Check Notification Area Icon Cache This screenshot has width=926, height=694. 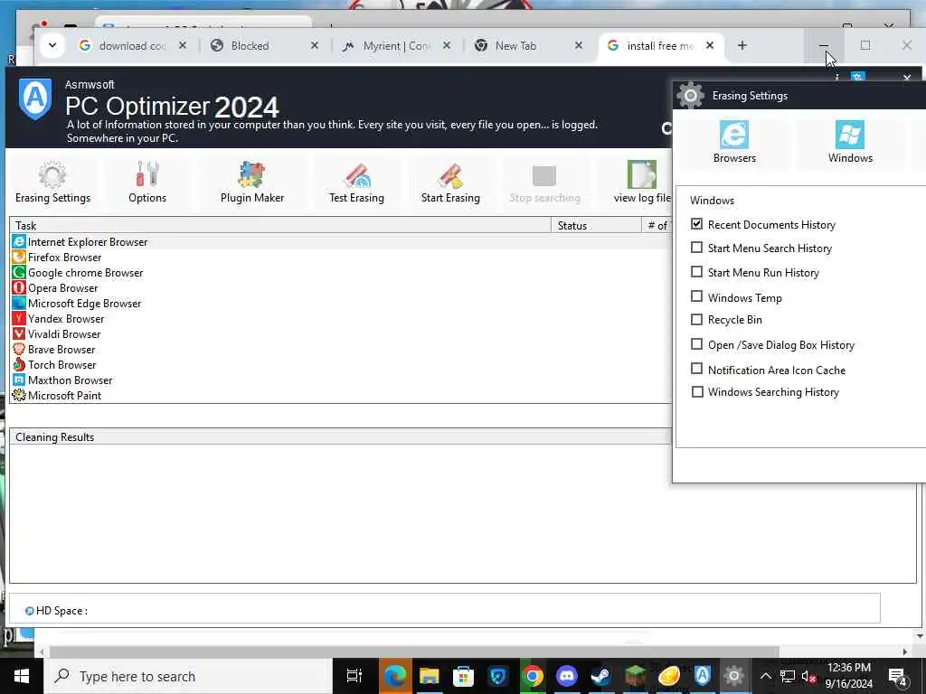pyautogui.click(x=697, y=369)
